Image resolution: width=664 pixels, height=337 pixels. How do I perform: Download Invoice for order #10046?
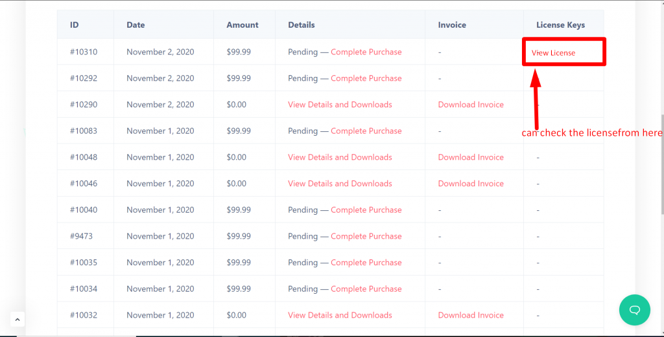coord(471,184)
